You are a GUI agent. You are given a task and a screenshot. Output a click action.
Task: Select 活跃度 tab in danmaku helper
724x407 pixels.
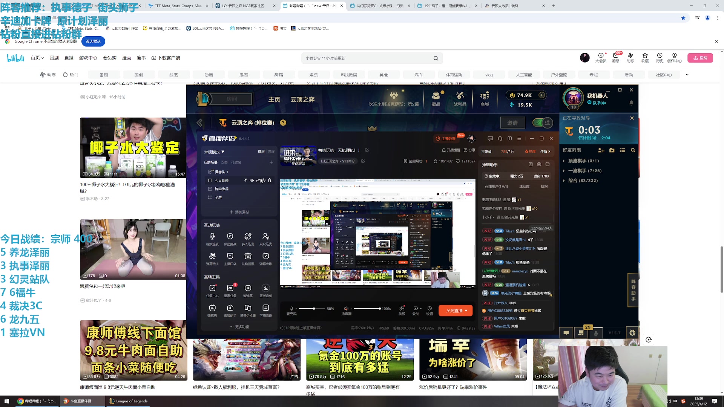click(x=524, y=187)
